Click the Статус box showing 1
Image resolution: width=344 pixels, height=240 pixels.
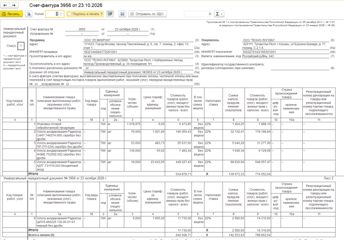point(21,46)
